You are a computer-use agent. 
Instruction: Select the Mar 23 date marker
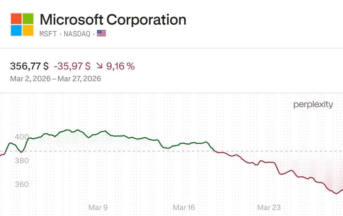tap(269, 207)
